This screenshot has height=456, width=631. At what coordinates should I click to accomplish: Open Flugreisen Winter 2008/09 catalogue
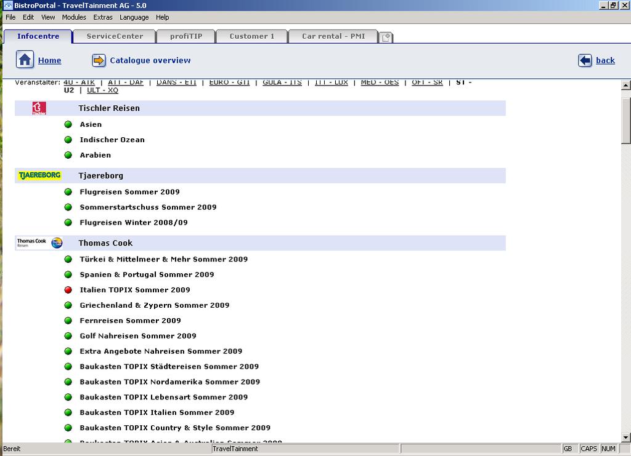[134, 223]
